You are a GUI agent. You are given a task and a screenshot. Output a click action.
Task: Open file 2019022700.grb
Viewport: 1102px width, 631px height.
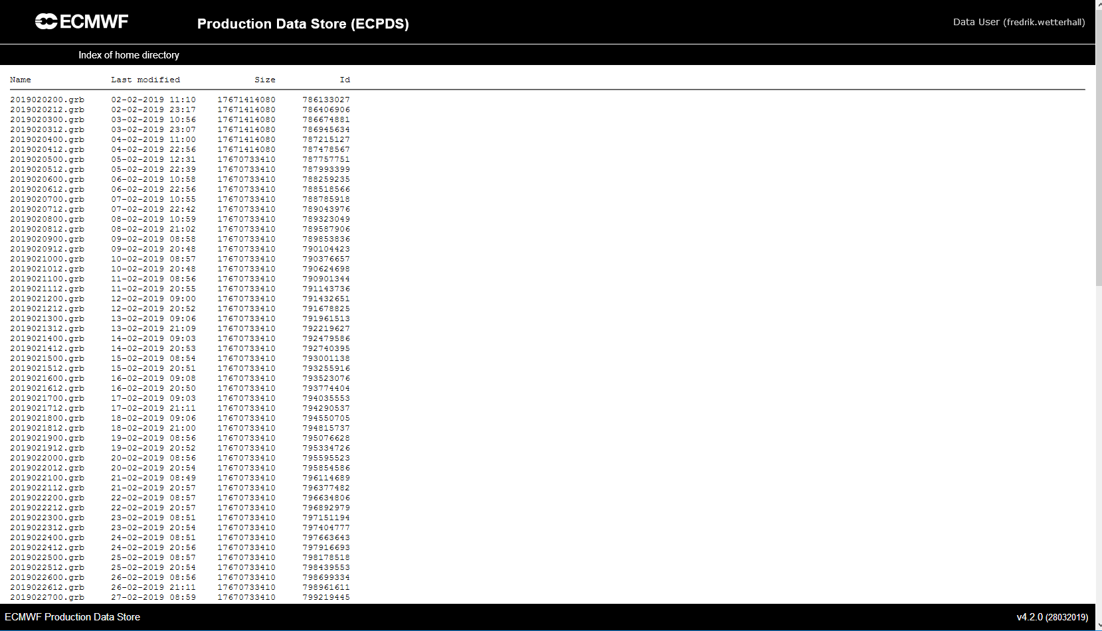[47, 597]
